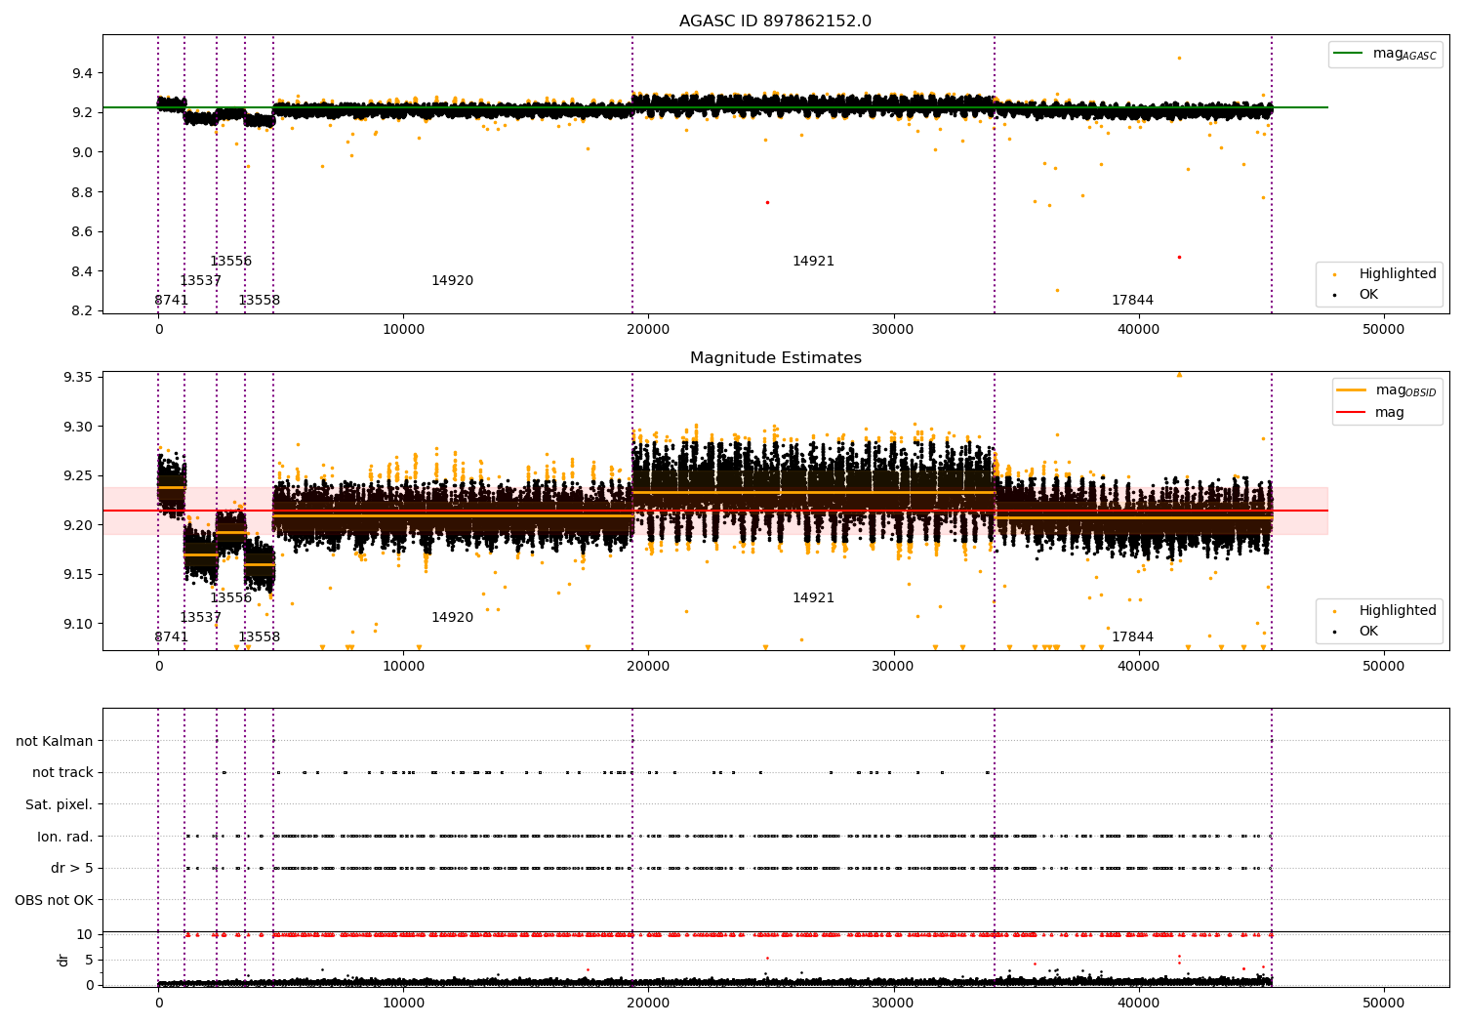Click OBSID label "13556" in Magnitude Estimates plot
The height and width of the screenshot is (1025, 1464).
point(231,598)
